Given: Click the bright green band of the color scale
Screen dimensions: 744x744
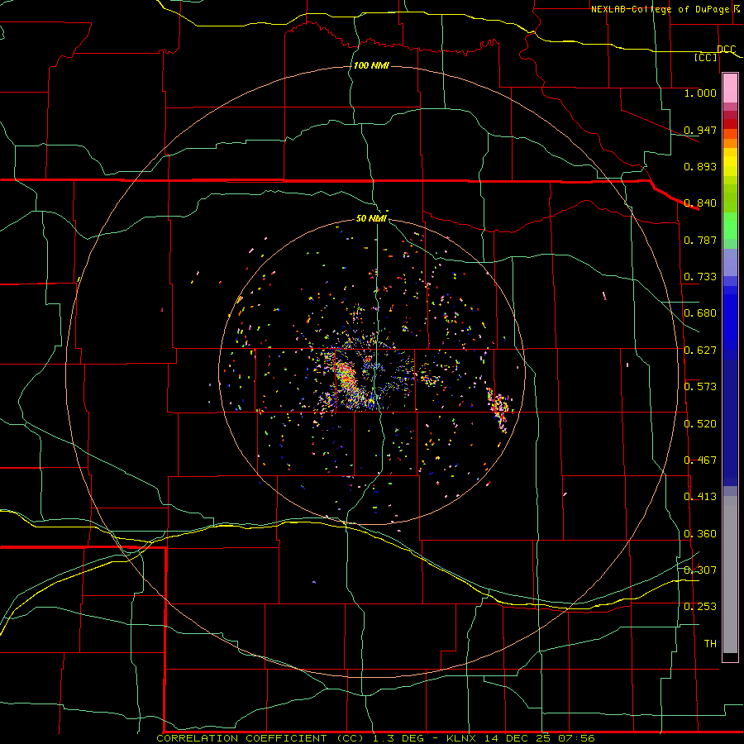Looking at the screenshot, I should pos(730,226).
